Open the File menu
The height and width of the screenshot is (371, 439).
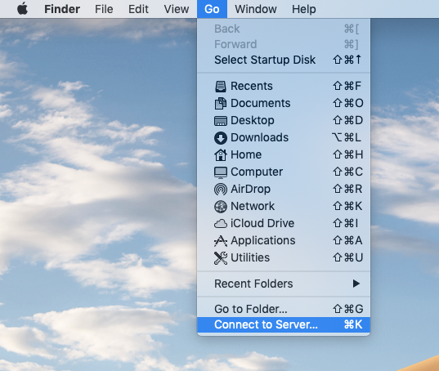click(104, 9)
